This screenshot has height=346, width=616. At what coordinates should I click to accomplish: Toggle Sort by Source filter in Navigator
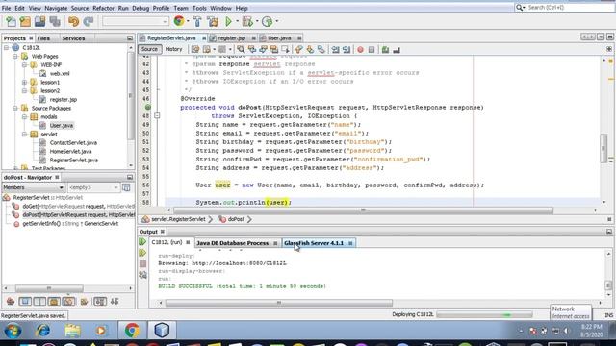[x=115, y=301]
